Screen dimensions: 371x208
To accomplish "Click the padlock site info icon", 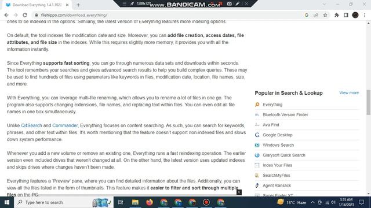I will 36,15.
